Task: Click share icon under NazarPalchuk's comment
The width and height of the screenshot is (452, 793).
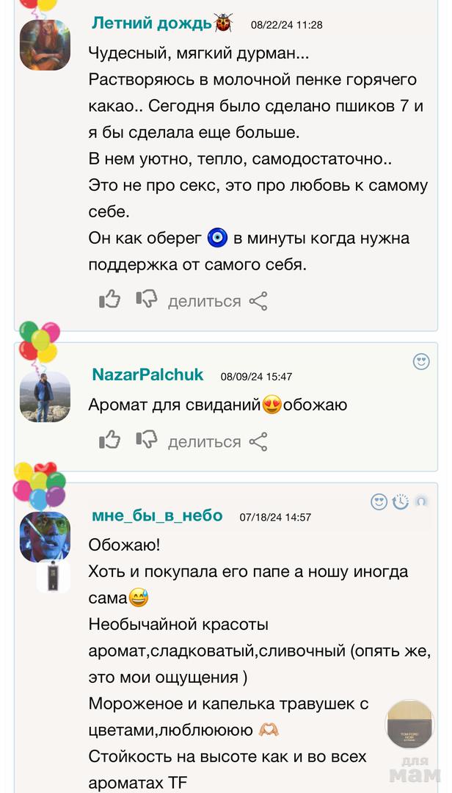Action: 258,441
